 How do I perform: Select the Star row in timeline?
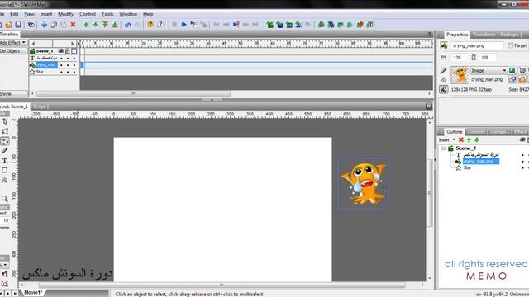[x=40, y=72]
